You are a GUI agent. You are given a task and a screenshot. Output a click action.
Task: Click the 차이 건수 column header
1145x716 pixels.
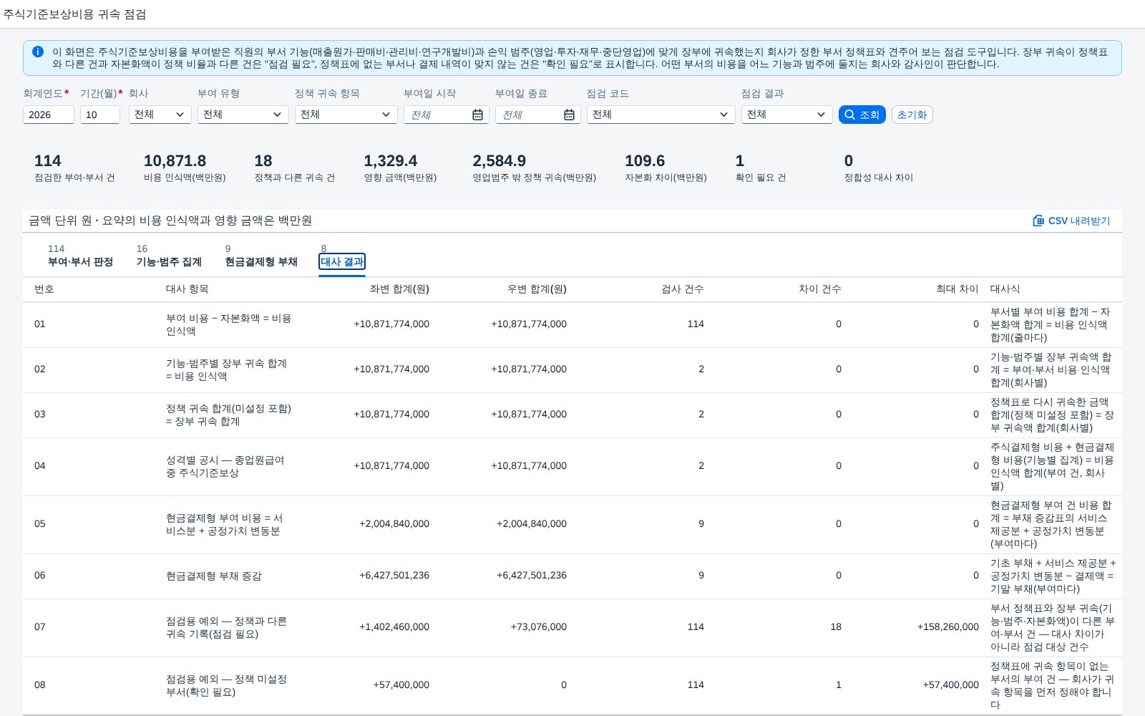[x=820, y=289]
